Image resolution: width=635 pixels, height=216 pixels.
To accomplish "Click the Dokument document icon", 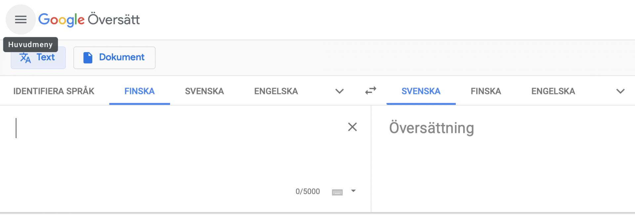I will [x=87, y=57].
